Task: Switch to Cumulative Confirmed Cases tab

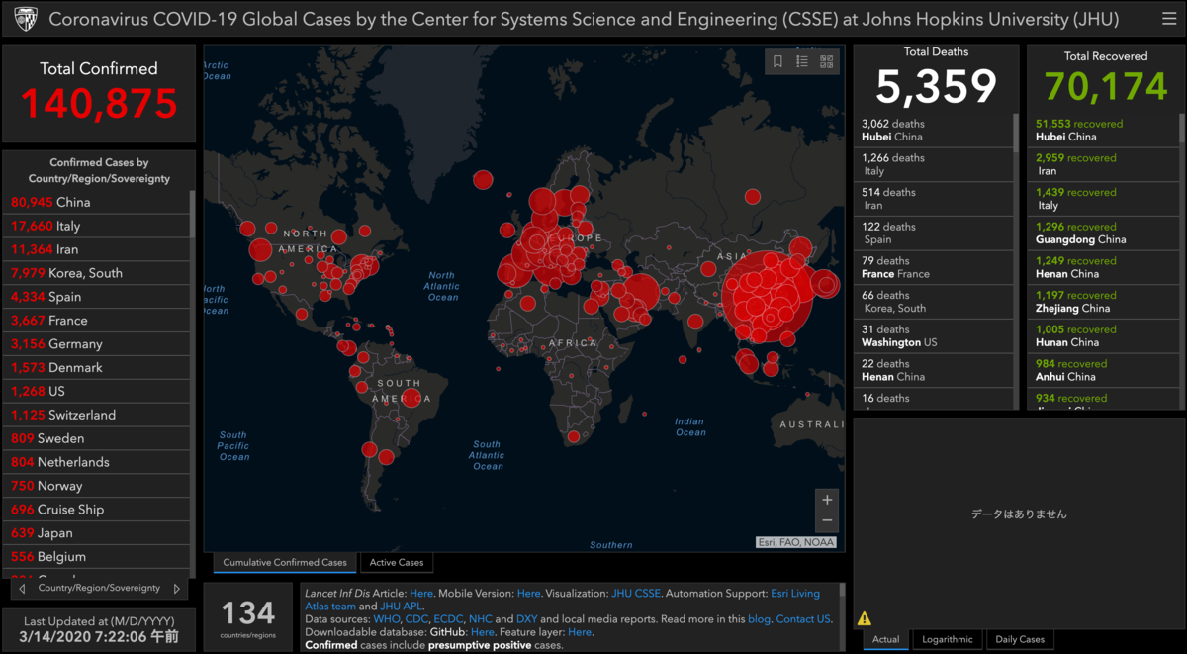Action: point(285,562)
